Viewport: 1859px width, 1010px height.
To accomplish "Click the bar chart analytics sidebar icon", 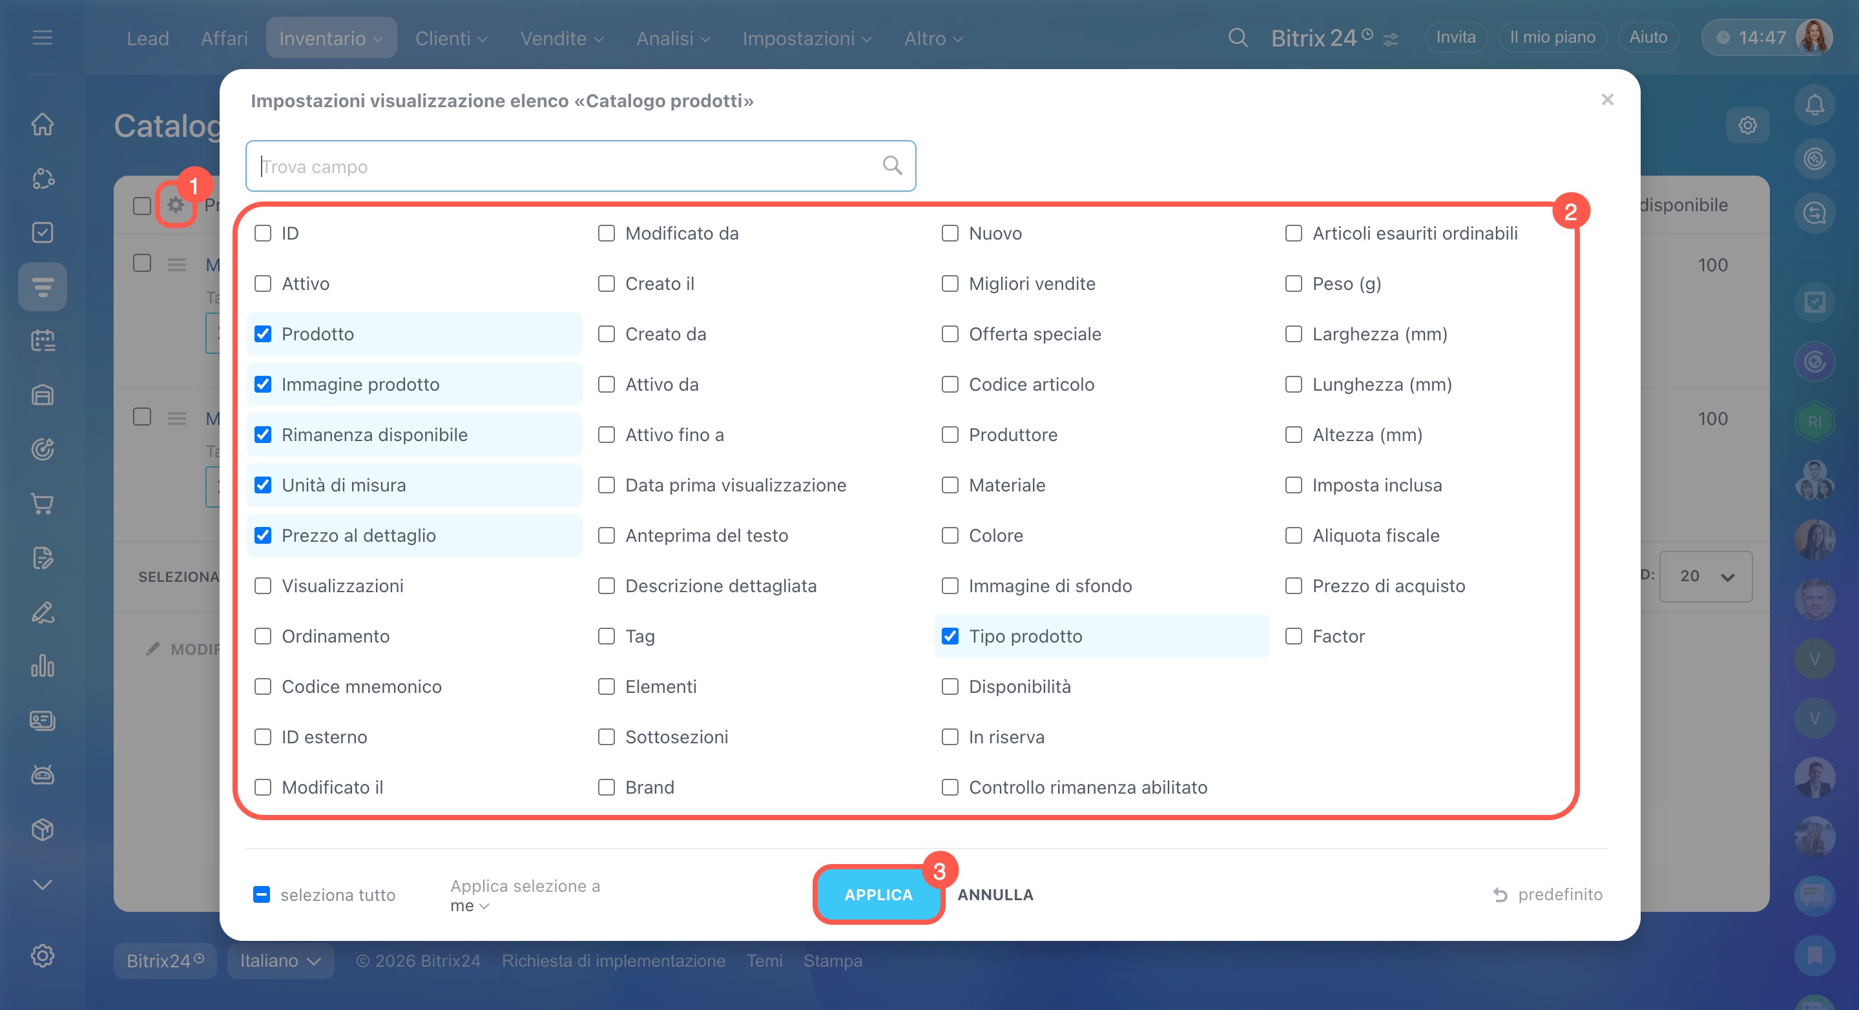I will (x=43, y=666).
